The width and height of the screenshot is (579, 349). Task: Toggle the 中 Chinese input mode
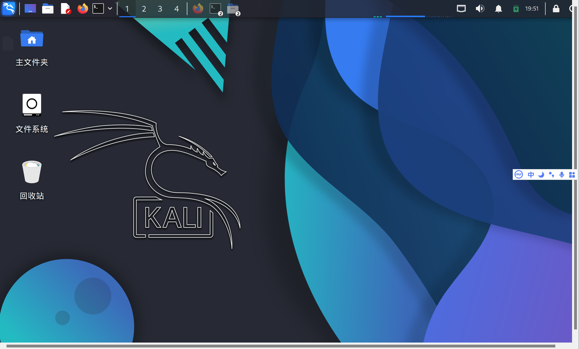pos(531,175)
